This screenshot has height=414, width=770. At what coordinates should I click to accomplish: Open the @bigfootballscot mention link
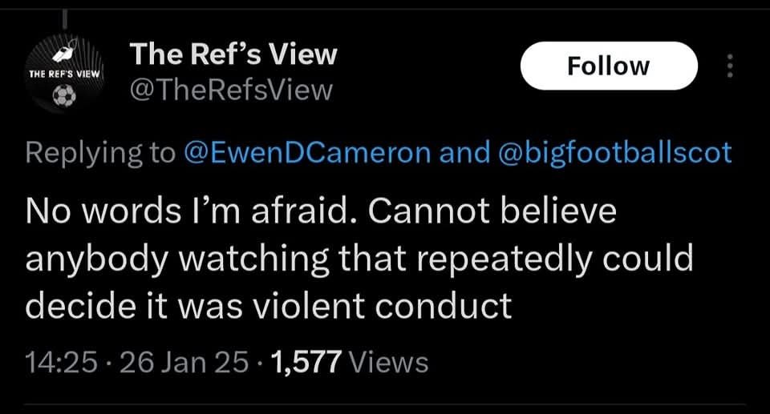(615, 152)
